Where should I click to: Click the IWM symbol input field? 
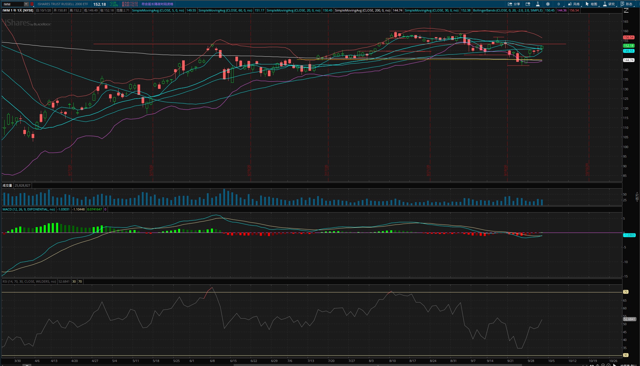pos(13,4)
